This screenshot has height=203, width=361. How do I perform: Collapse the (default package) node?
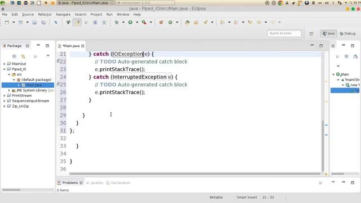(x=14, y=80)
